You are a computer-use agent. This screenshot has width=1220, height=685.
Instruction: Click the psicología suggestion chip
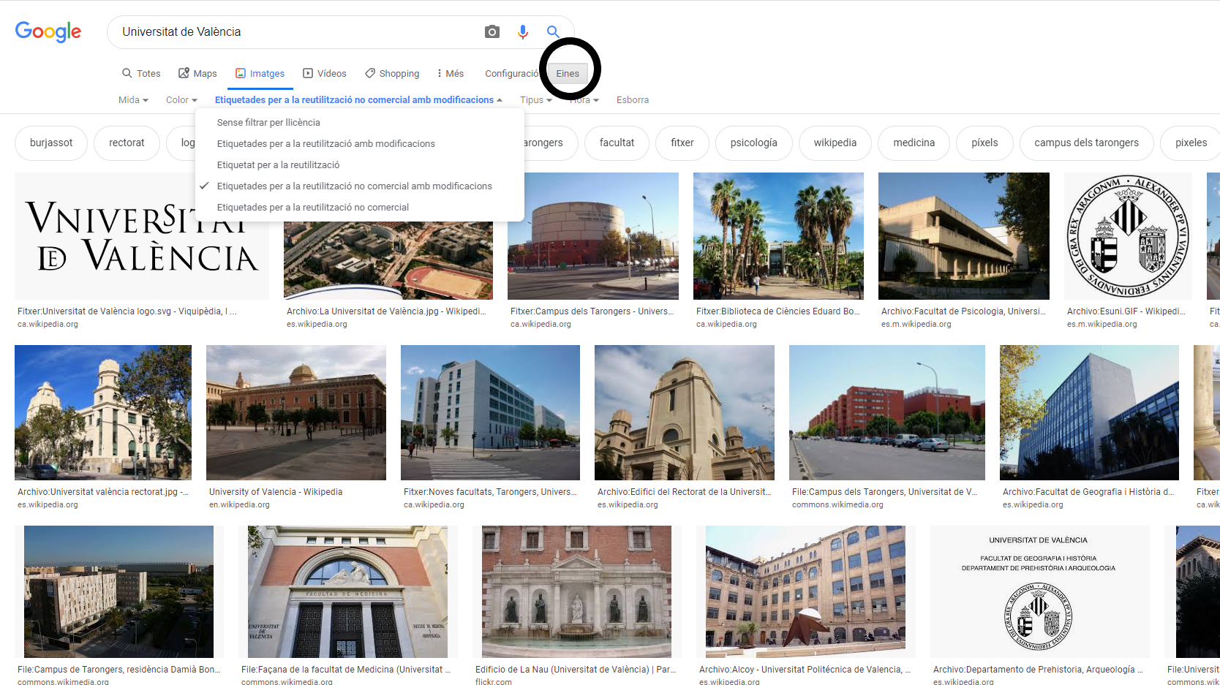pyautogui.click(x=753, y=143)
